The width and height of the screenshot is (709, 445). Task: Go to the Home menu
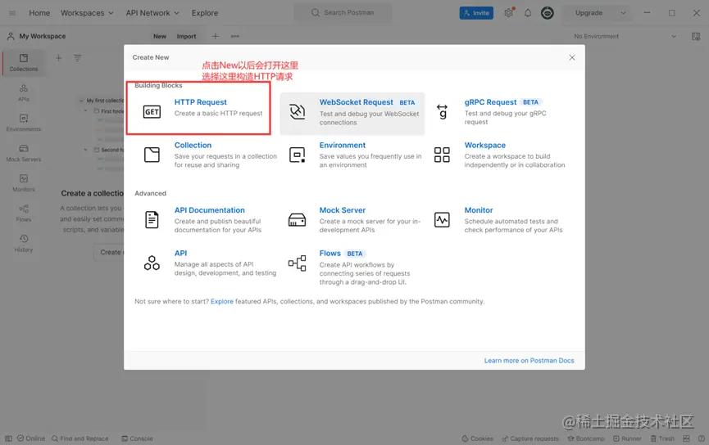39,12
